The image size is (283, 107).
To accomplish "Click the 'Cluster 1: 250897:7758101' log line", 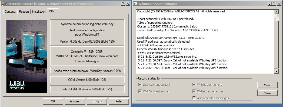I will pyautogui.click(x=167, y=26).
